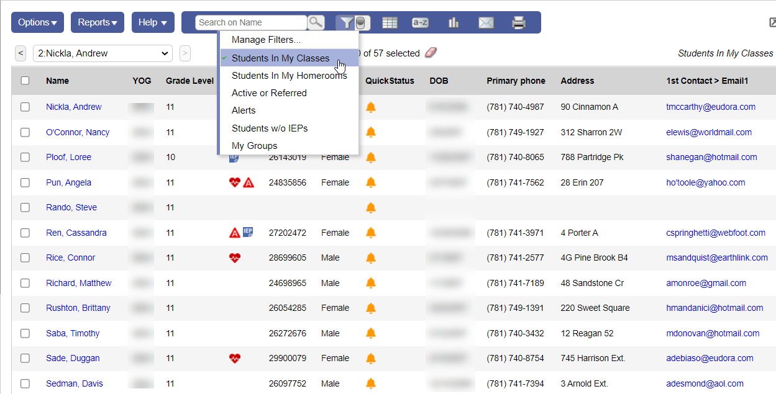Check the select-all checkbox in the header
The height and width of the screenshot is (394, 776).
click(25, 81)
